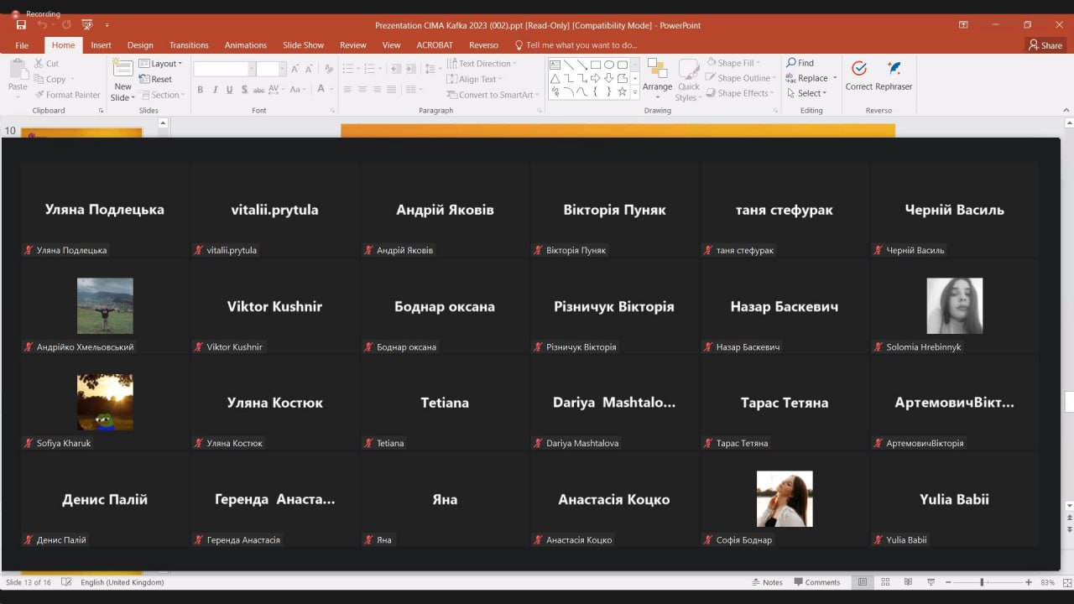Screen dimensions: 1074x604
Task: Click the Reset slide button
Action: click(x=156, y=80)
